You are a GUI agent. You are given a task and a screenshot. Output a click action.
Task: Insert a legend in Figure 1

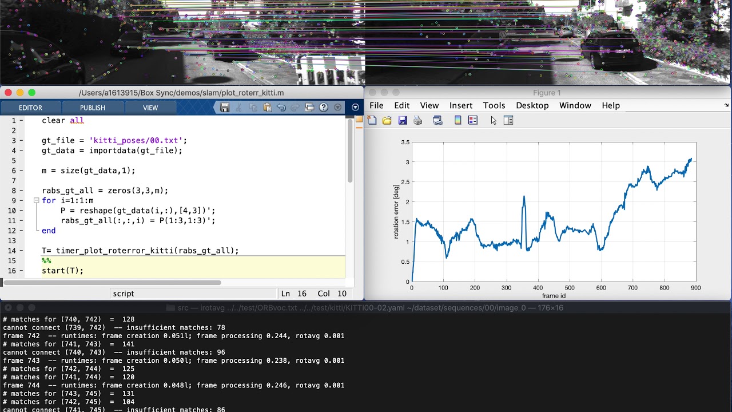pos(473,120)
